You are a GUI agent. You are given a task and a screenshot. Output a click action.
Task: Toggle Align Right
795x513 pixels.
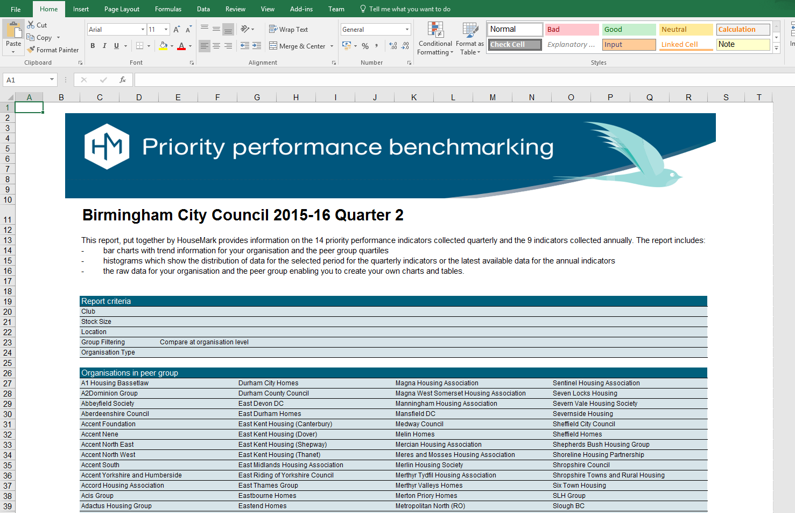[x=228, y=46]
